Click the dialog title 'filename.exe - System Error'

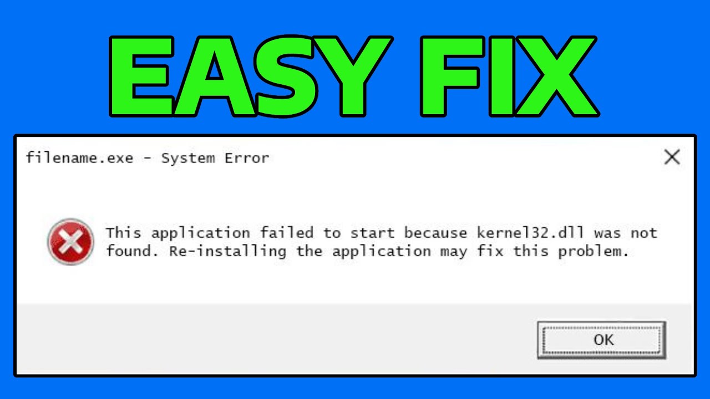click(148, 158)
